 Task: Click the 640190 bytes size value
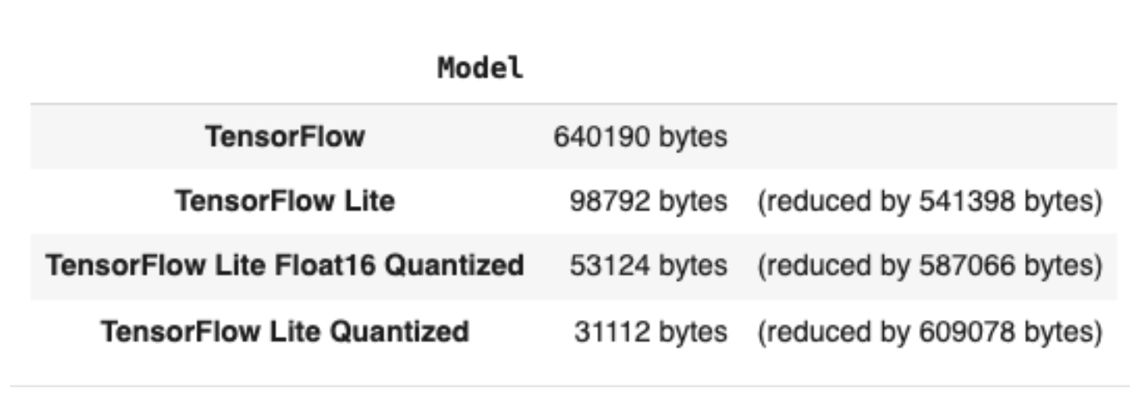[x=640, y=138]
